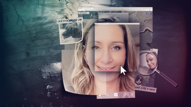This screenshot has height=107, width=191.
Task: Open the profile person icon in bottom bar
Action: [132, 95]
